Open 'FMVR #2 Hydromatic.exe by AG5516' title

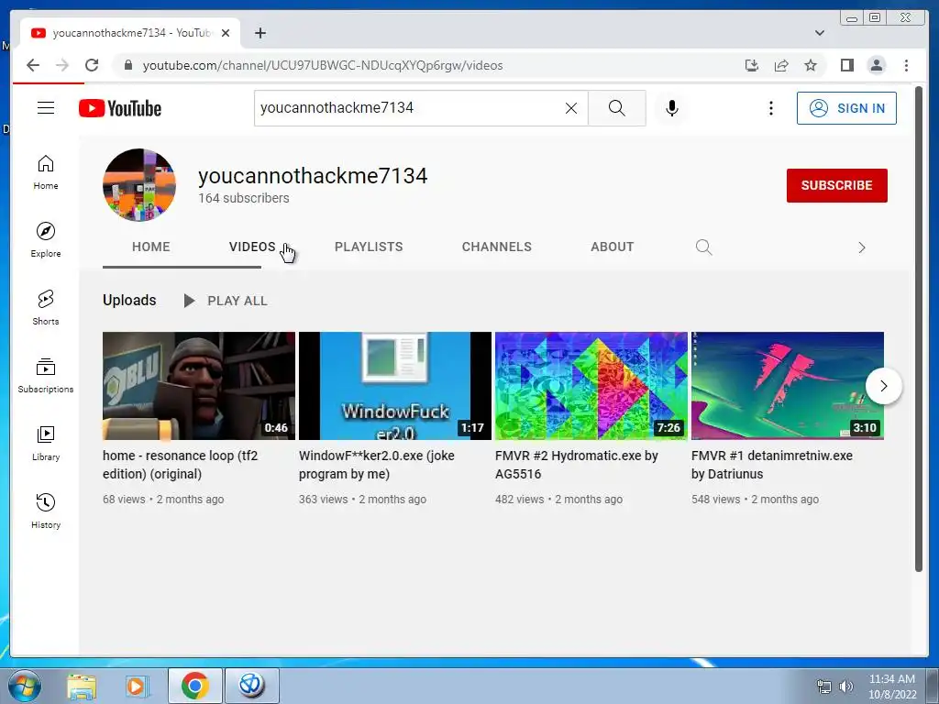click(x=577, y=465)
